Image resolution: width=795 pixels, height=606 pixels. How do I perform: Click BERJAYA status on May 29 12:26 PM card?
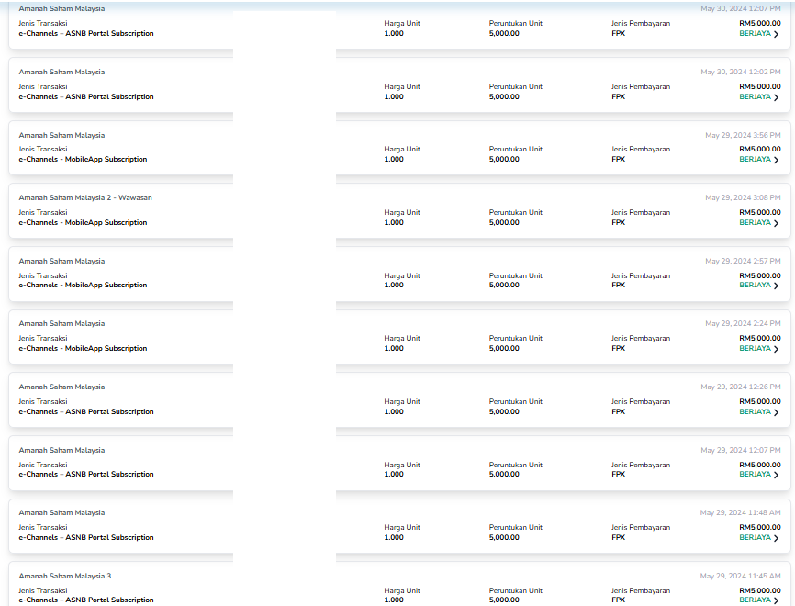click(755, 411)
